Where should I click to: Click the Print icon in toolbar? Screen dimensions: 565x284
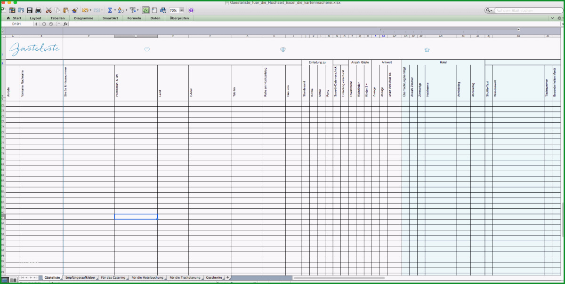click(x=38, y=10)
